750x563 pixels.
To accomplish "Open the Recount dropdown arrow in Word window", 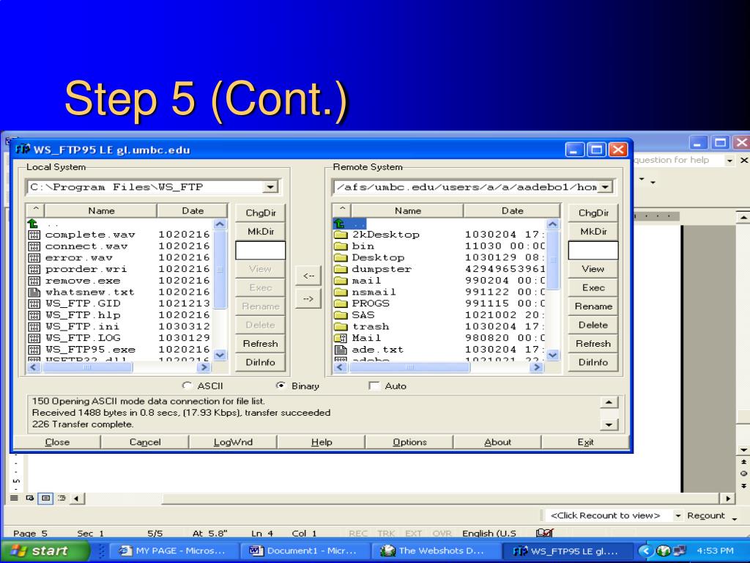I will pyautogui.click(x=677, y=515).
